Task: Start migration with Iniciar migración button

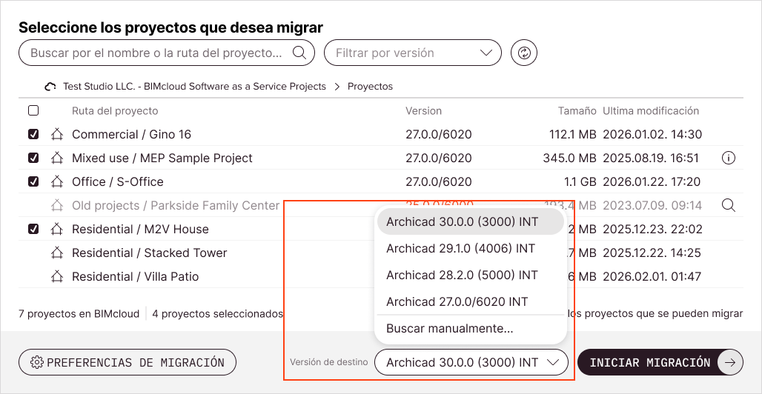Action: 660,362
